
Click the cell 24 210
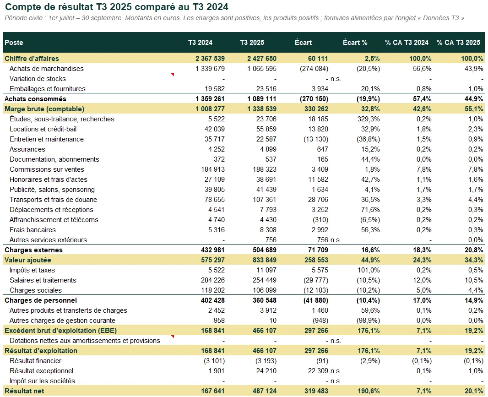[266, 371]
